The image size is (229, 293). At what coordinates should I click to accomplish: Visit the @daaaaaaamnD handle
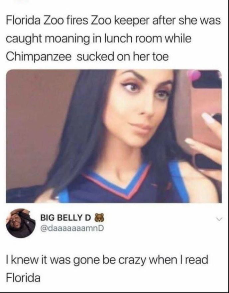tap(72, 228)
